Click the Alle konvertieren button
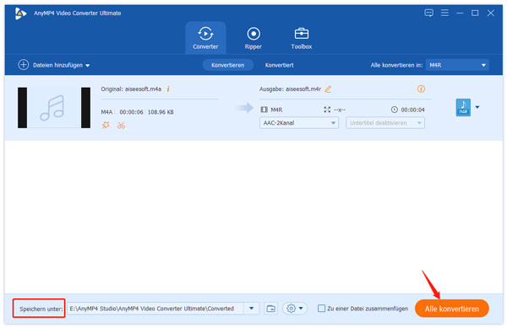This screenshot has width=507, height=328. 452,309
